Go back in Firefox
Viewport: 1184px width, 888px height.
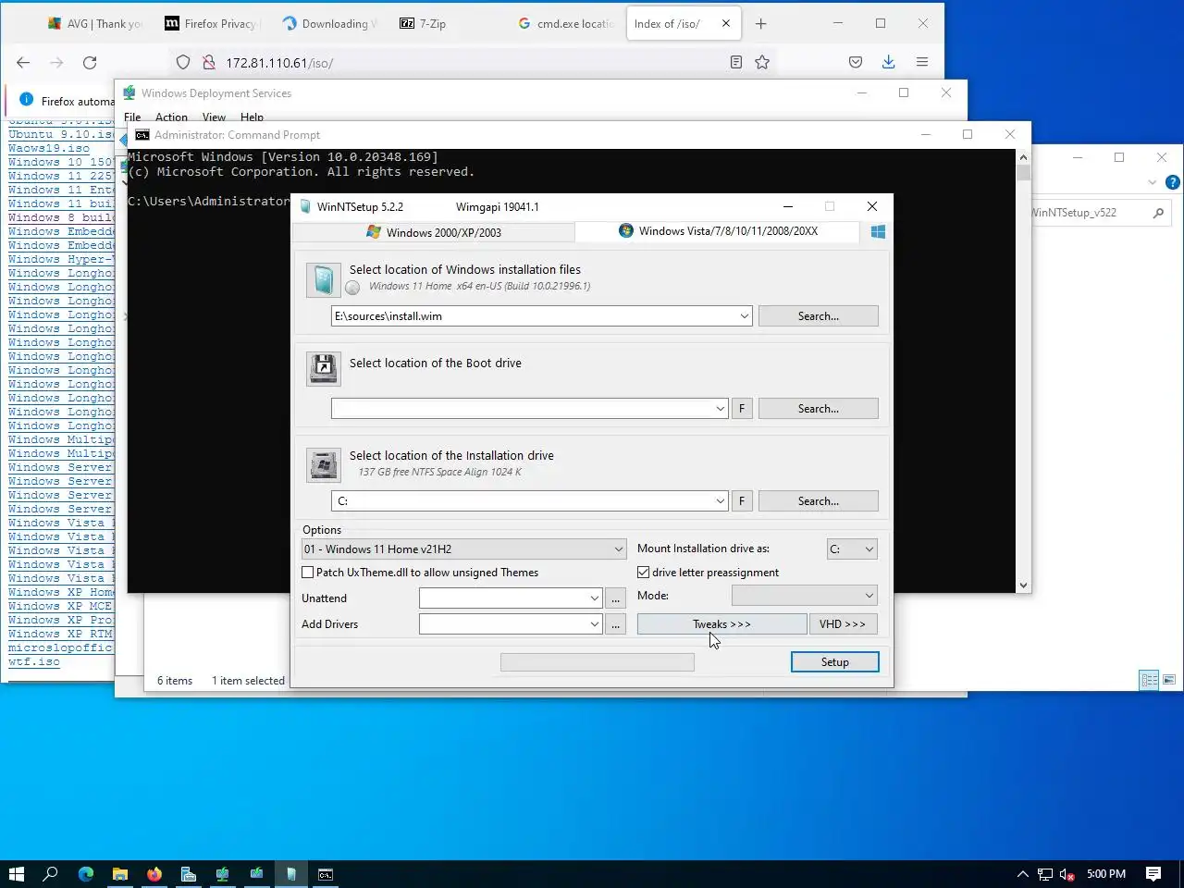[x=23, y=62]
